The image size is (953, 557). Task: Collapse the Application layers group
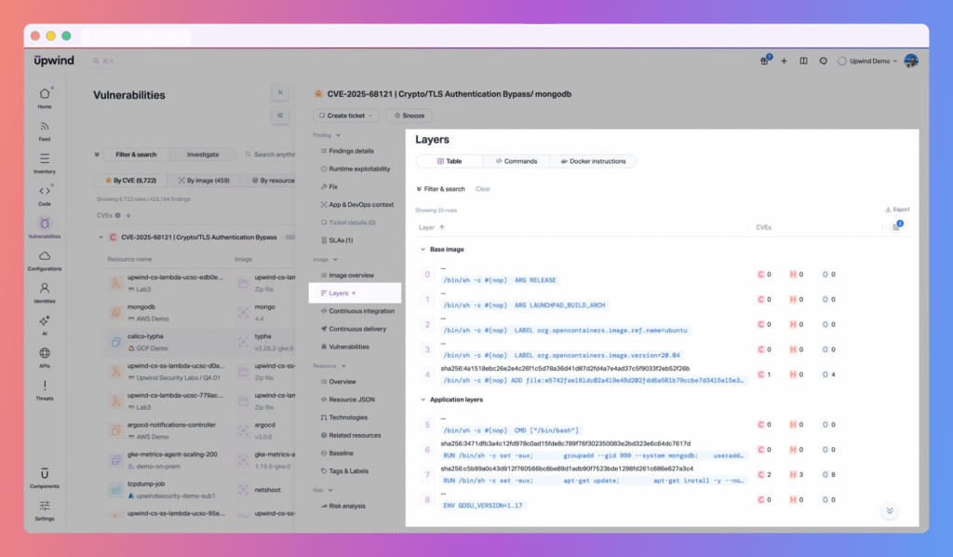(422, 400)
